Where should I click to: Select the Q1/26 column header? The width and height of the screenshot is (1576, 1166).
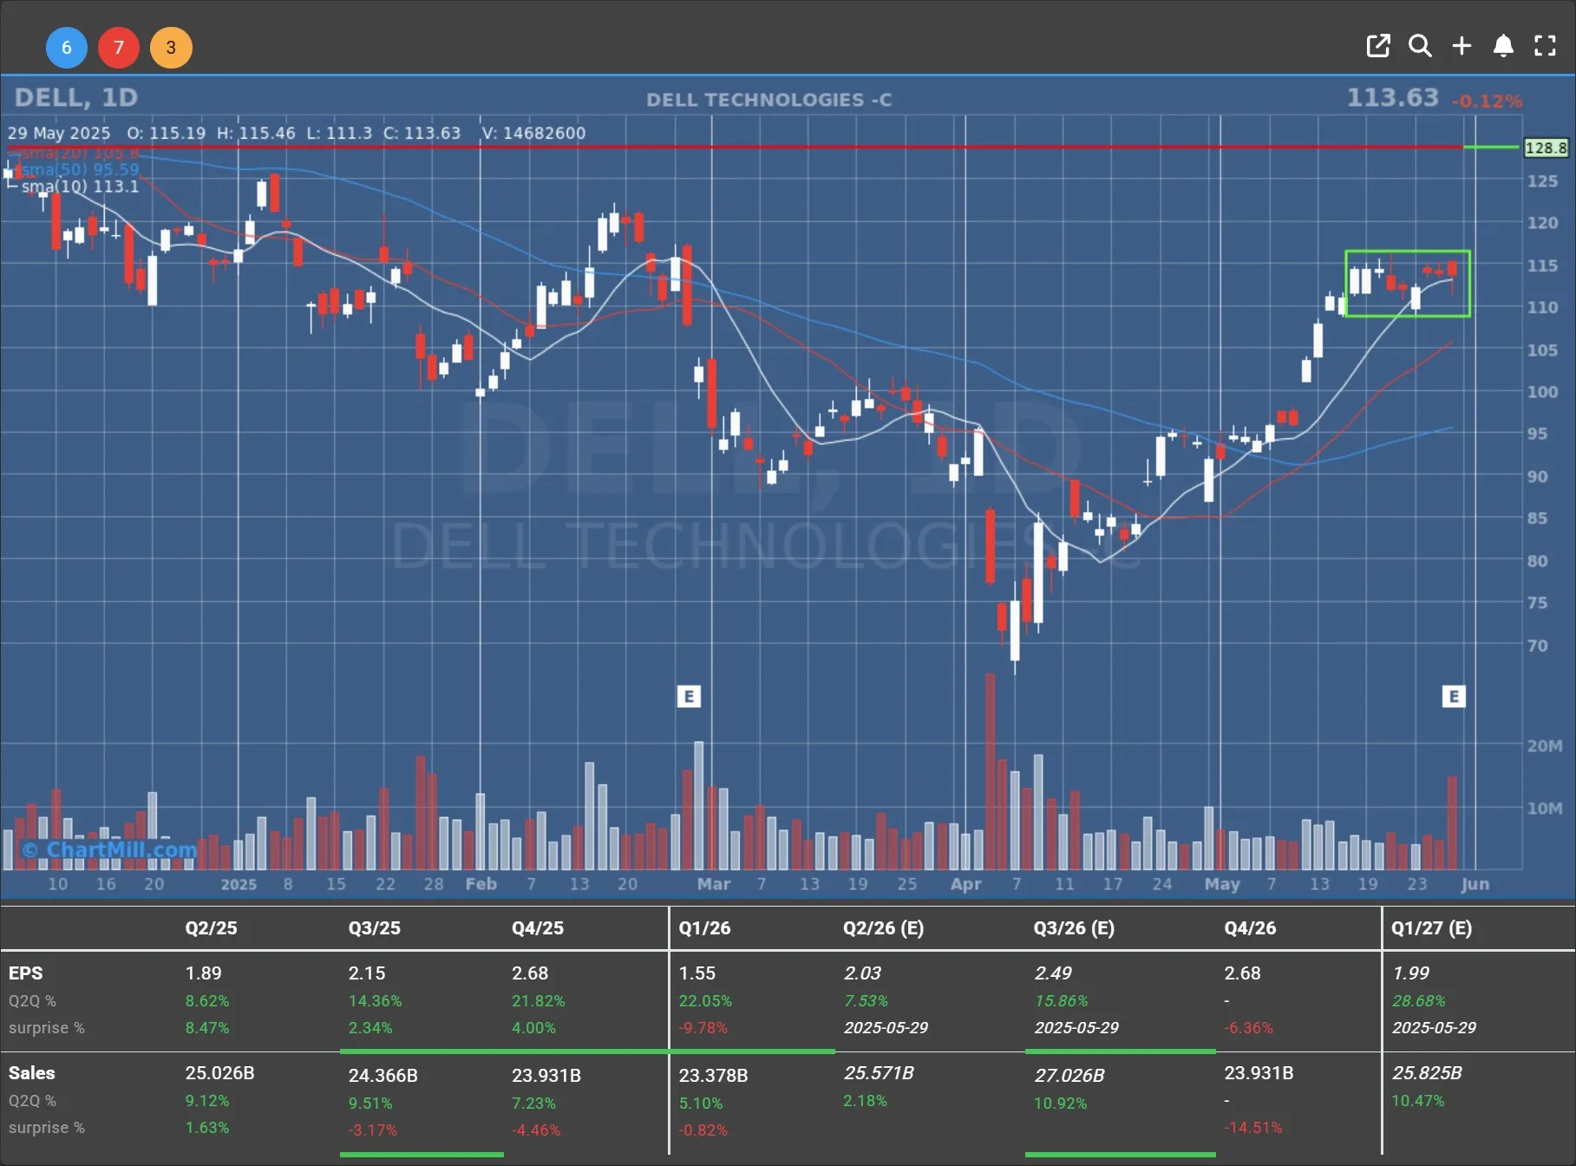click(704, 928)
